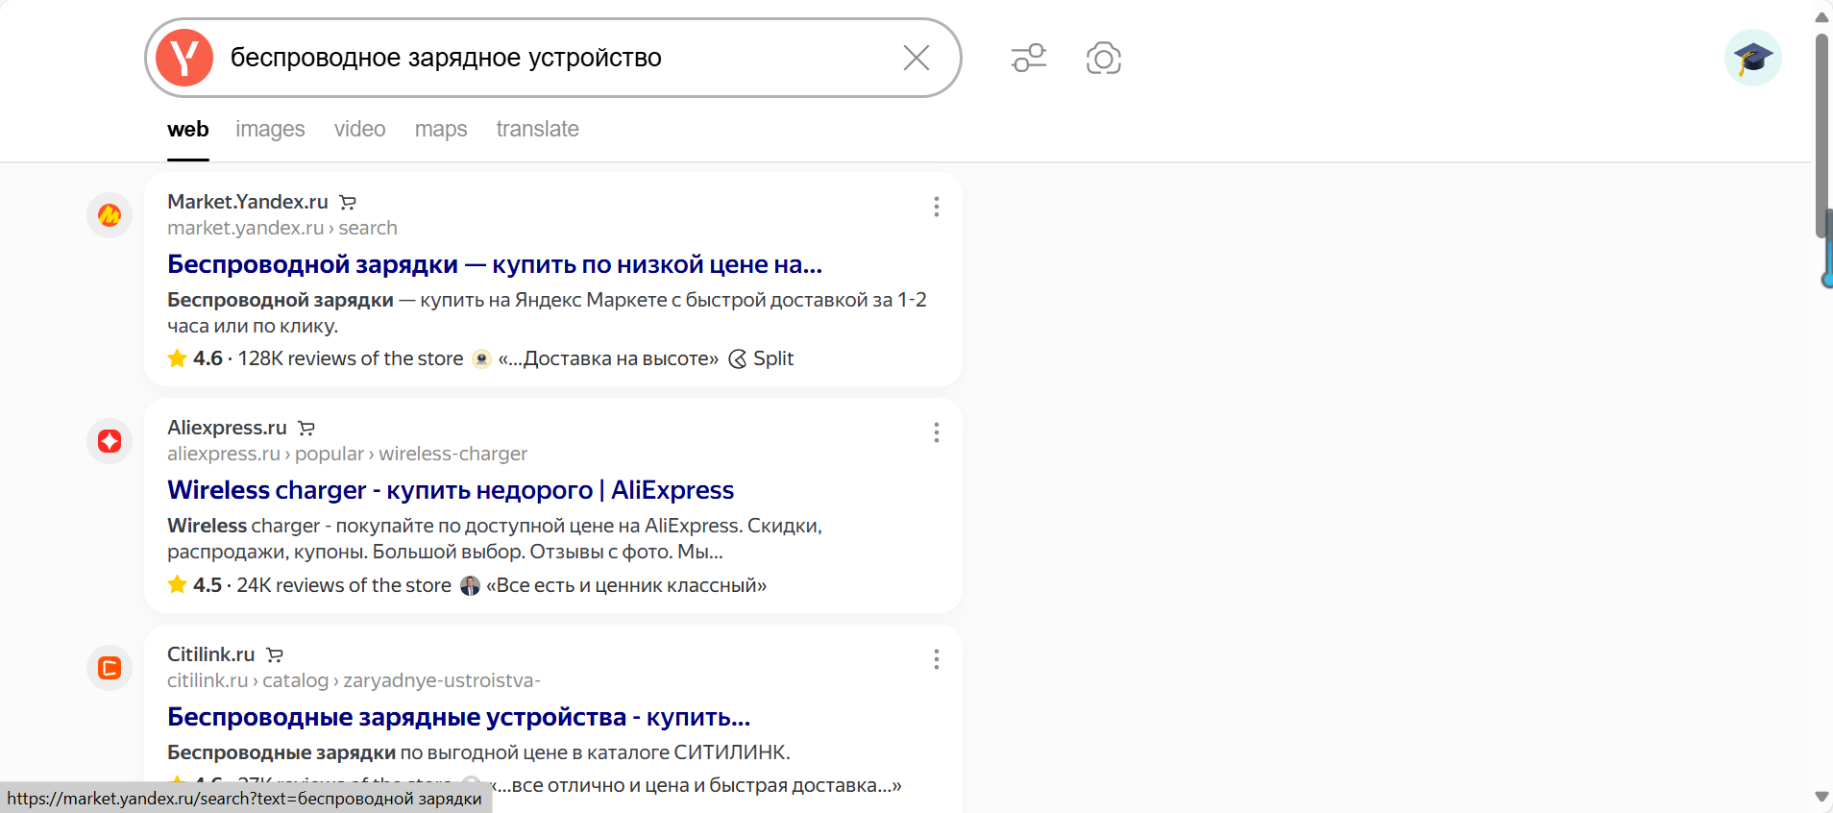Click Split payment icon
Image resolution: width=1833 pixels, height=813 pixels.
(738, 359)
